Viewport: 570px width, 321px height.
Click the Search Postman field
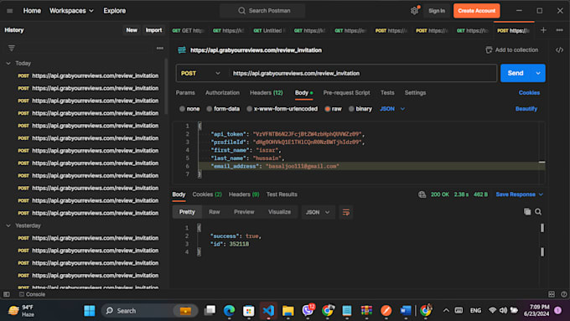click(x=262, y=11)
